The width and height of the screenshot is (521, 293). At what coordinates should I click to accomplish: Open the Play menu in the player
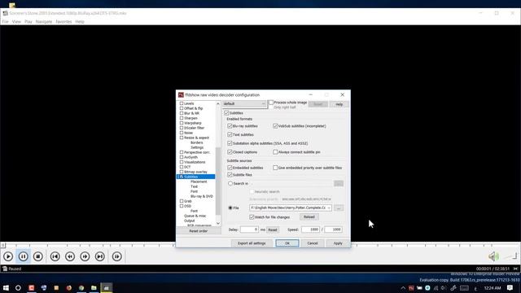click(x=28, y=22)
